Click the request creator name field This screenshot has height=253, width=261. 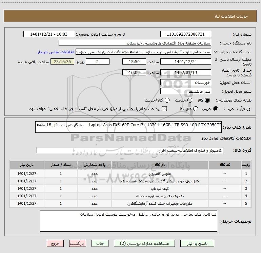(143, 52)
